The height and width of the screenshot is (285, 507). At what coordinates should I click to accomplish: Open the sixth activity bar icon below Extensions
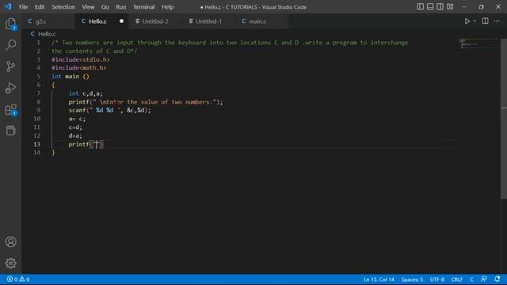click(x=10, y=131)
